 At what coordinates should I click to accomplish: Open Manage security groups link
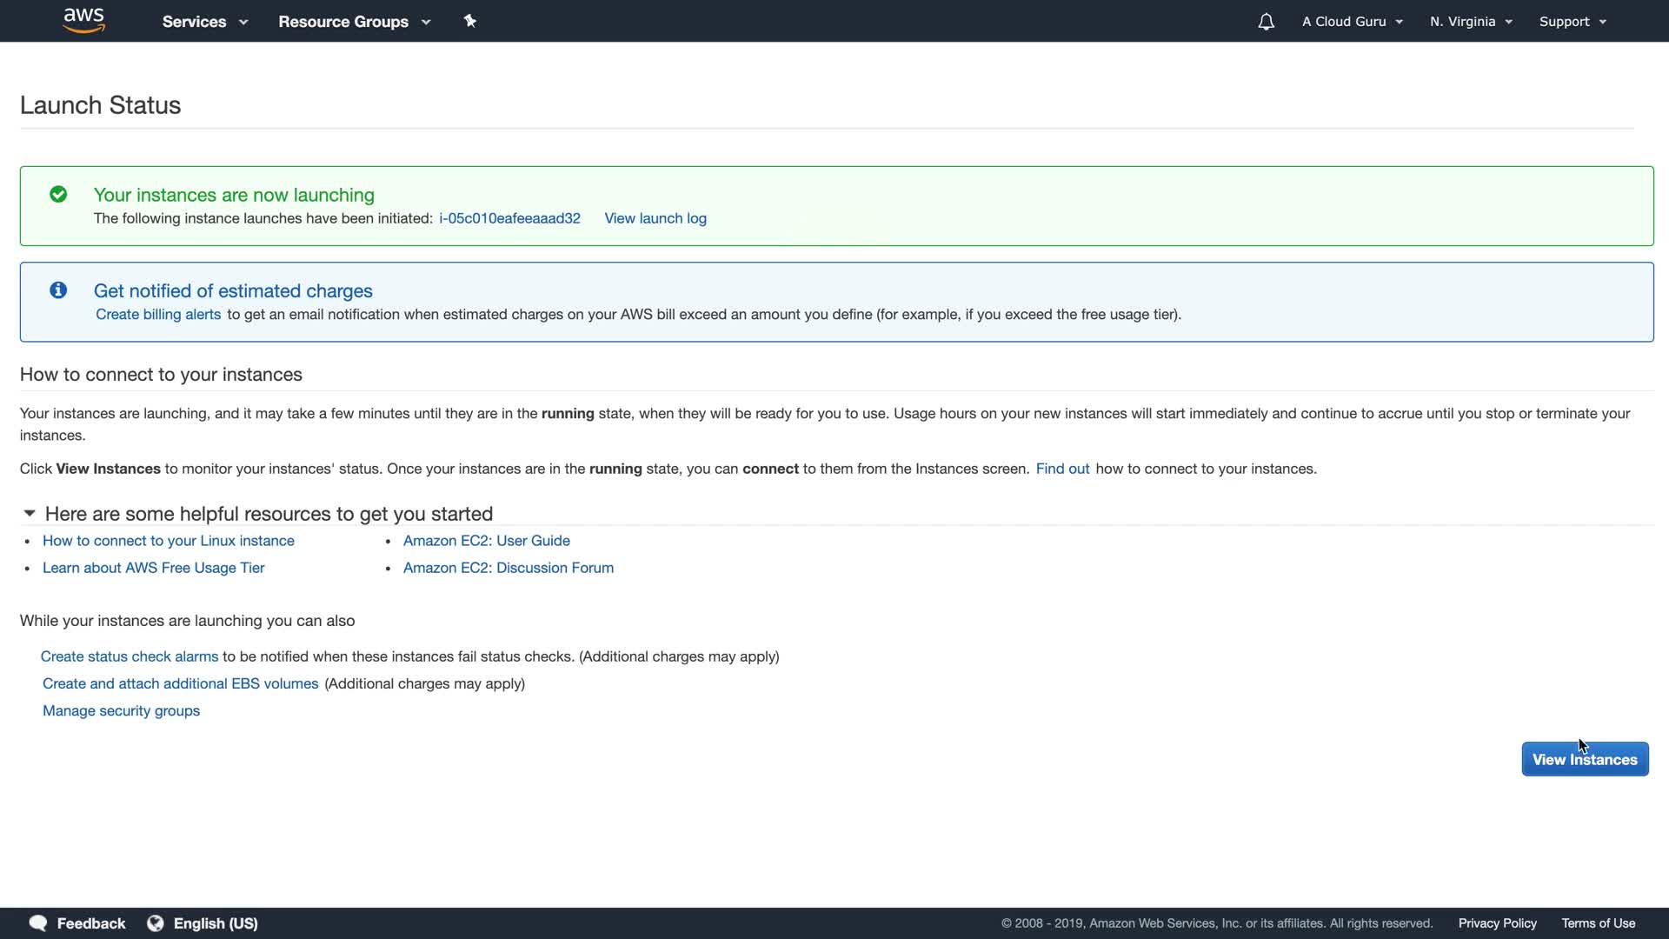(121, 710)
